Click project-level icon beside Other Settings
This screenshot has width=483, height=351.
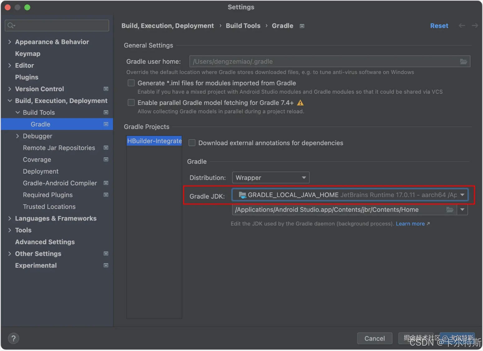(x=106, y=254)
